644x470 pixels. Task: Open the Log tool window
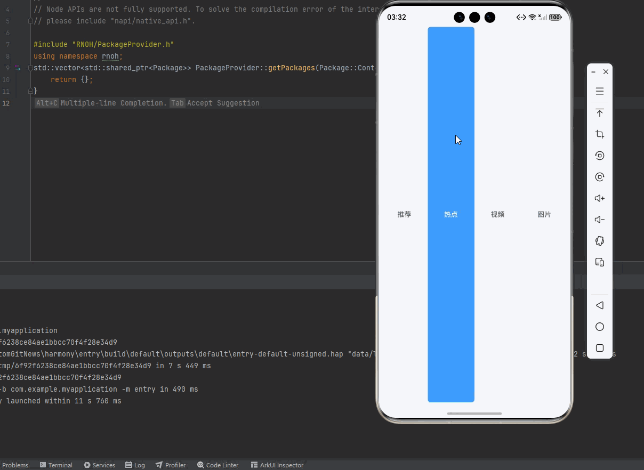pos(135,465)
